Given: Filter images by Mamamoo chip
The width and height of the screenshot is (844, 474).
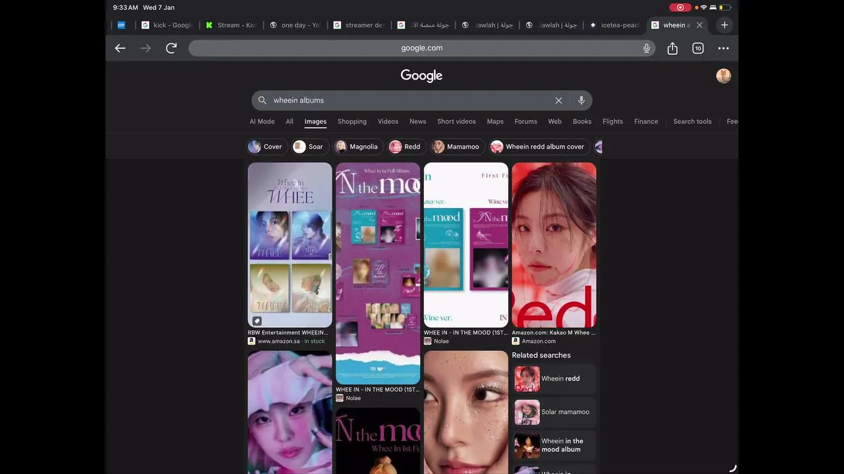Looking at the screenshot, I should pos(456,147).
